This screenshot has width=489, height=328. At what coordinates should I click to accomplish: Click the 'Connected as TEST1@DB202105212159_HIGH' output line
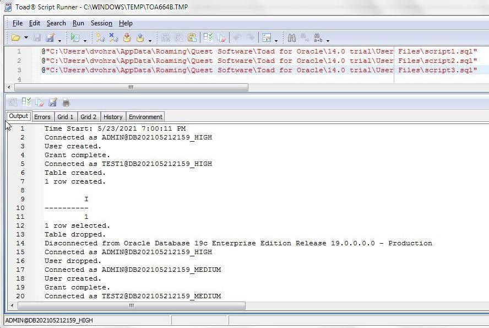128,164
